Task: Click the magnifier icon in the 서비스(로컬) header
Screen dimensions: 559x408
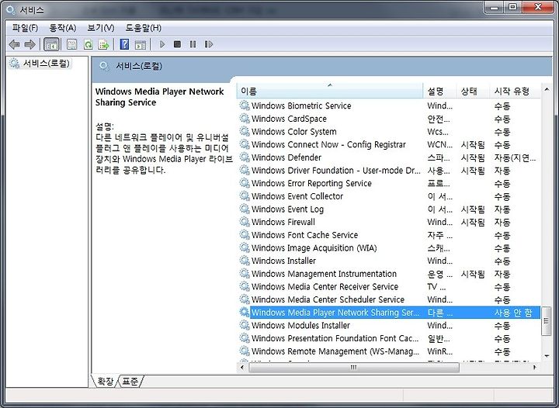Action: (104, 66)
